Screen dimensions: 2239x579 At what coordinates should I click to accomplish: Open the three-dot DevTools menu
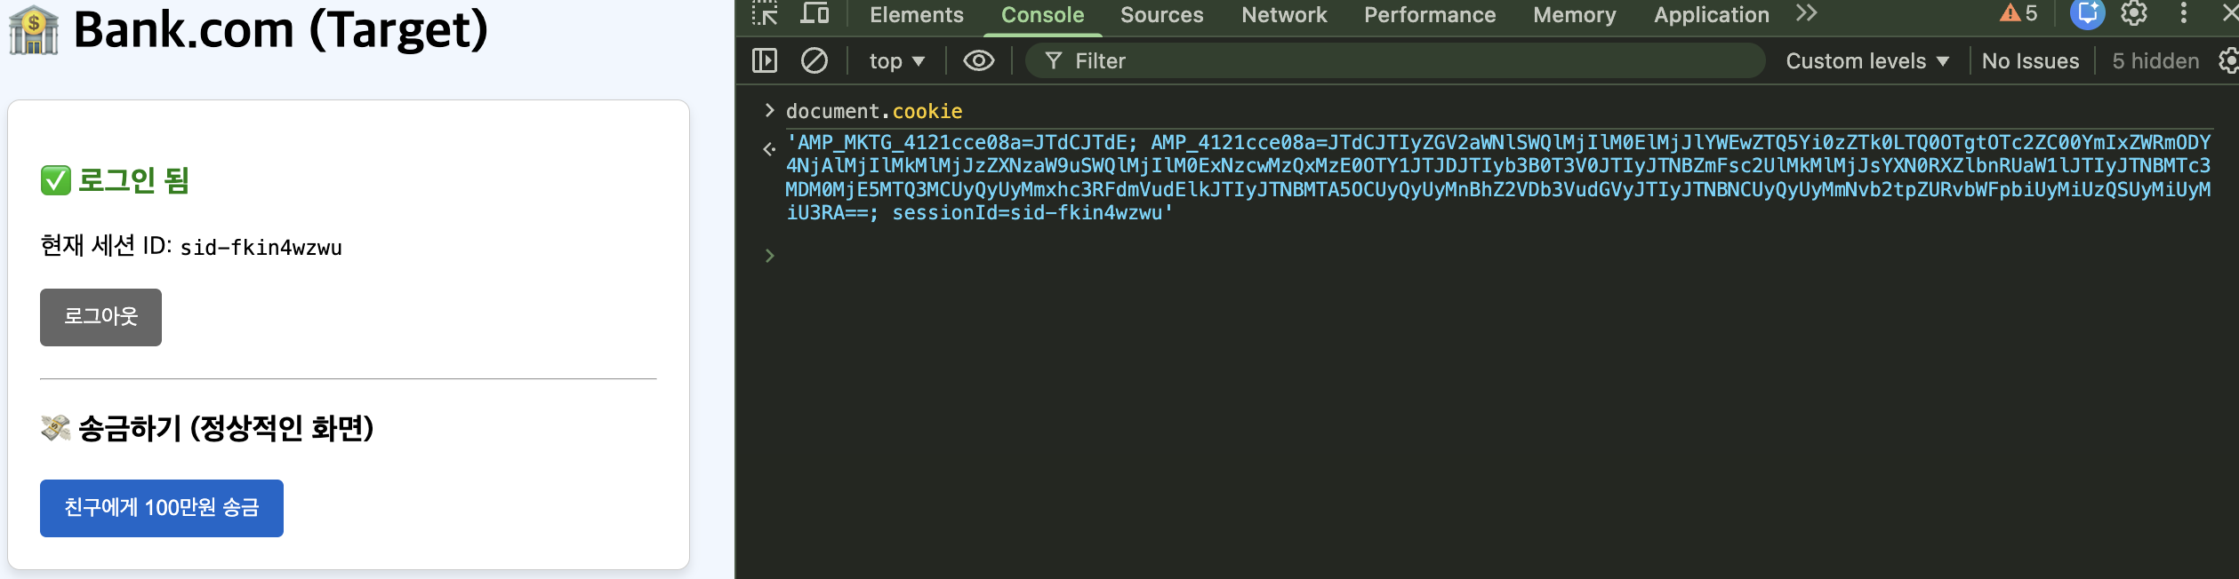[2183, 13]
